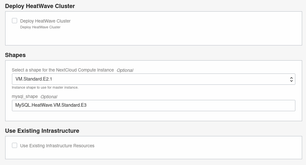Click the 'Shapes' section heading

[15, 55]
